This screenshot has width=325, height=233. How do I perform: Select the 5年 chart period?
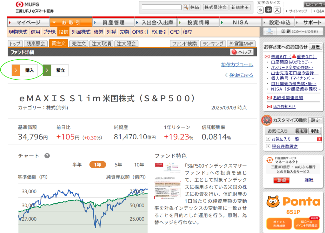(x=118, y=165)
